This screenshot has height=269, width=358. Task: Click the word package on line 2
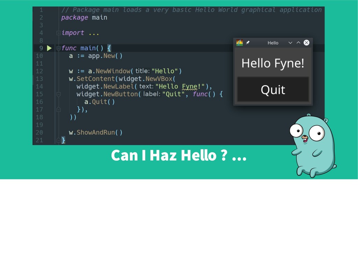[x=75, y=17]
